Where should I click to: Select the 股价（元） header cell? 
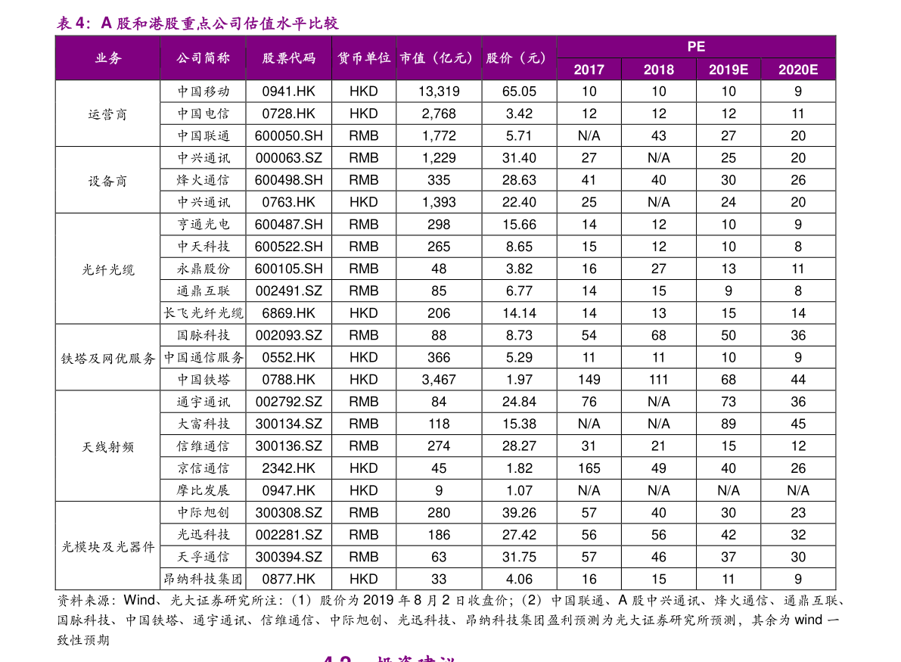[519, 57]
